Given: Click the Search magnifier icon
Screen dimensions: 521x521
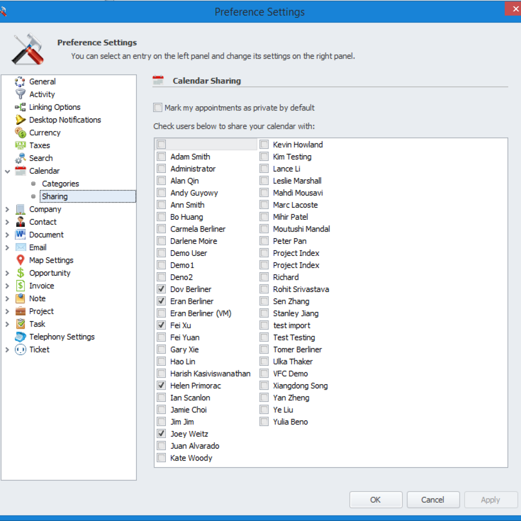Looking at the screenshot, I should coord(20,158).
